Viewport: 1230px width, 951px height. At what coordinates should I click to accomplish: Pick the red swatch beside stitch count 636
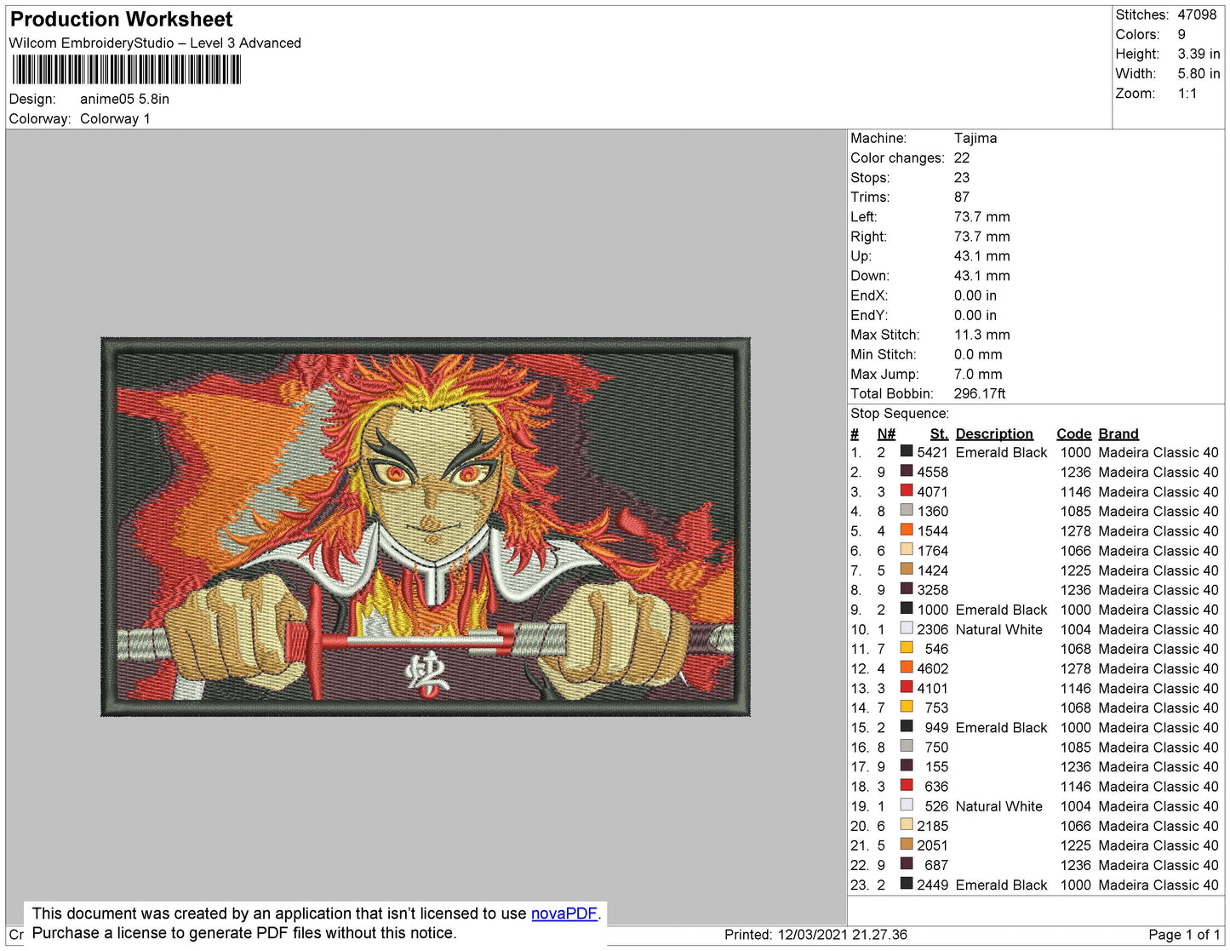[907, 786]
